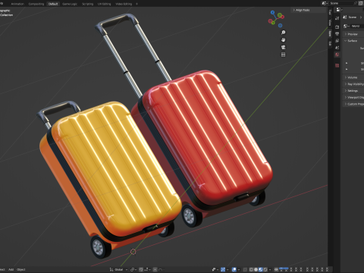Open the Edit tab in the viewport sidebar
This screenshot has height=273, width=364.
[330, 43]
